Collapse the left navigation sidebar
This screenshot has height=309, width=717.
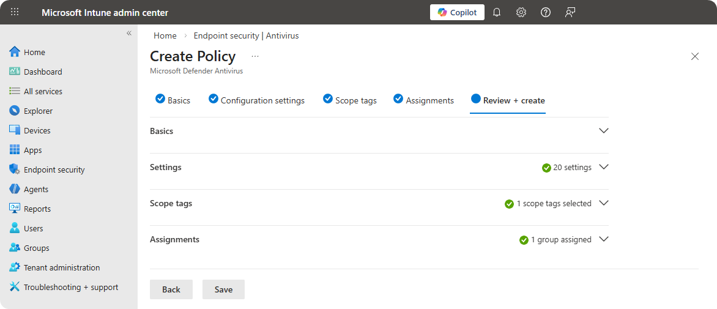click(x=129, y=33)
